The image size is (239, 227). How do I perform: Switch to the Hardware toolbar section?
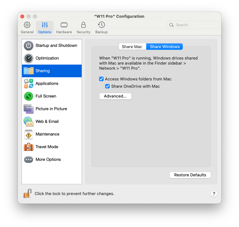(64, 28)
